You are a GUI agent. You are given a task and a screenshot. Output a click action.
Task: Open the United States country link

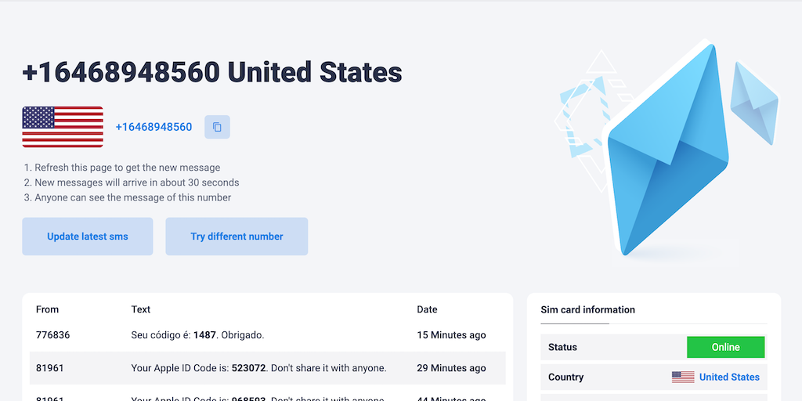[729, 377]
